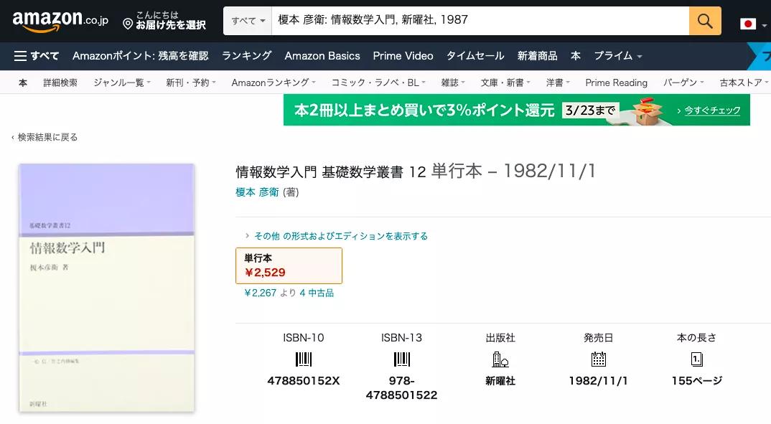Select Prime Video in the navigation bar
Image resolution: width=771 pixels, height=424 pixels.
coord(403,55)
